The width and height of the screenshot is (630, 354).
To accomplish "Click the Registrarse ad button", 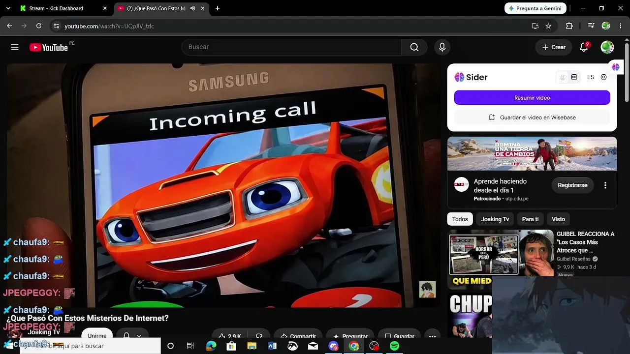I will [572, 185].
